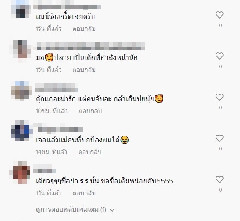Like the comment starting 'ตุ๊กแกอะน่ารัก'

point(220,97)
